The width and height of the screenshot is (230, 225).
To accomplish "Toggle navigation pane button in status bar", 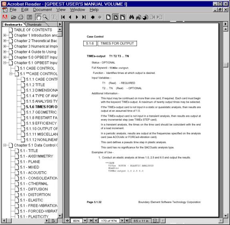I will point(68,221).
